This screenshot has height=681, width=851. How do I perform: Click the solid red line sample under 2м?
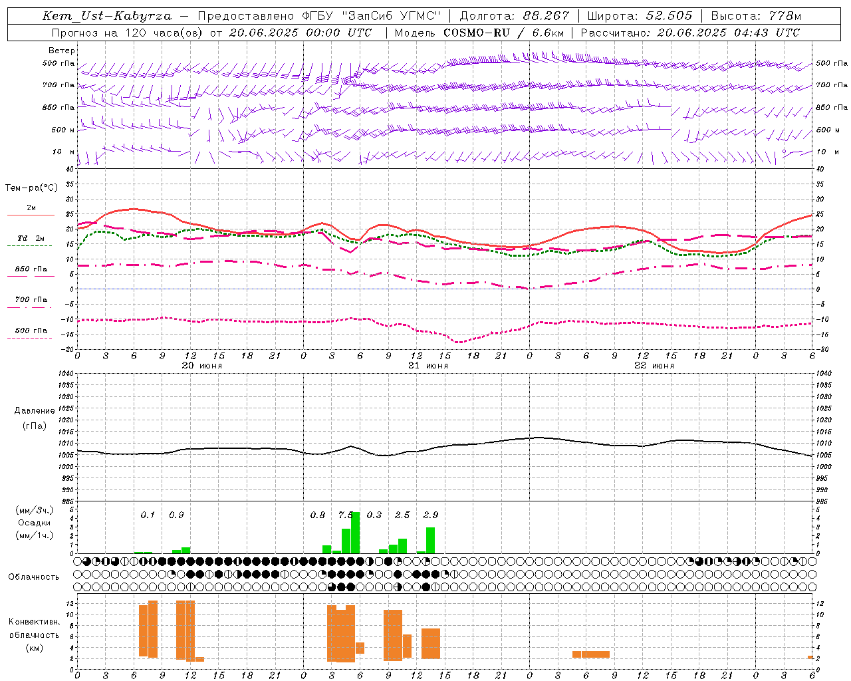click(31, 215)
